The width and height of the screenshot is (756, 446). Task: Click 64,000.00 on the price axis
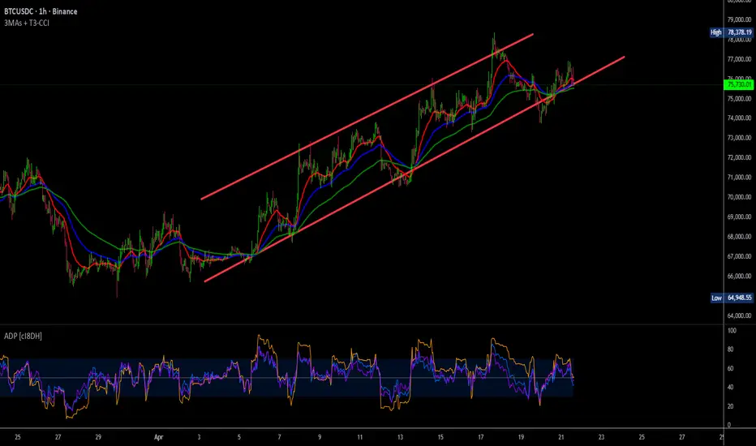click(x=739, y=315)
